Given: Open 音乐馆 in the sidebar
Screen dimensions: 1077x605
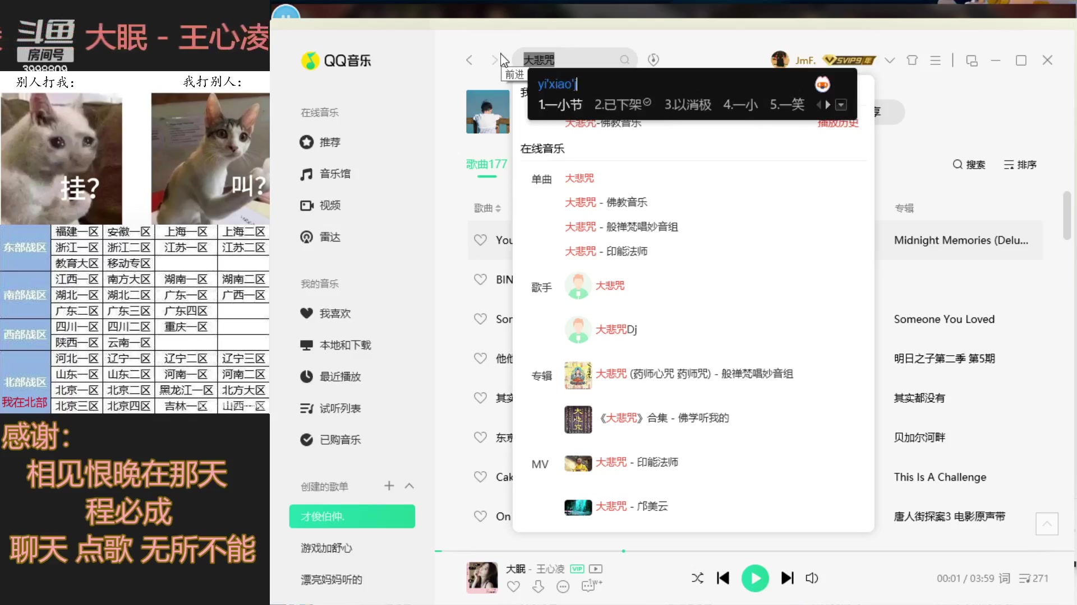Looking at the screenshot, I should 325,174.
